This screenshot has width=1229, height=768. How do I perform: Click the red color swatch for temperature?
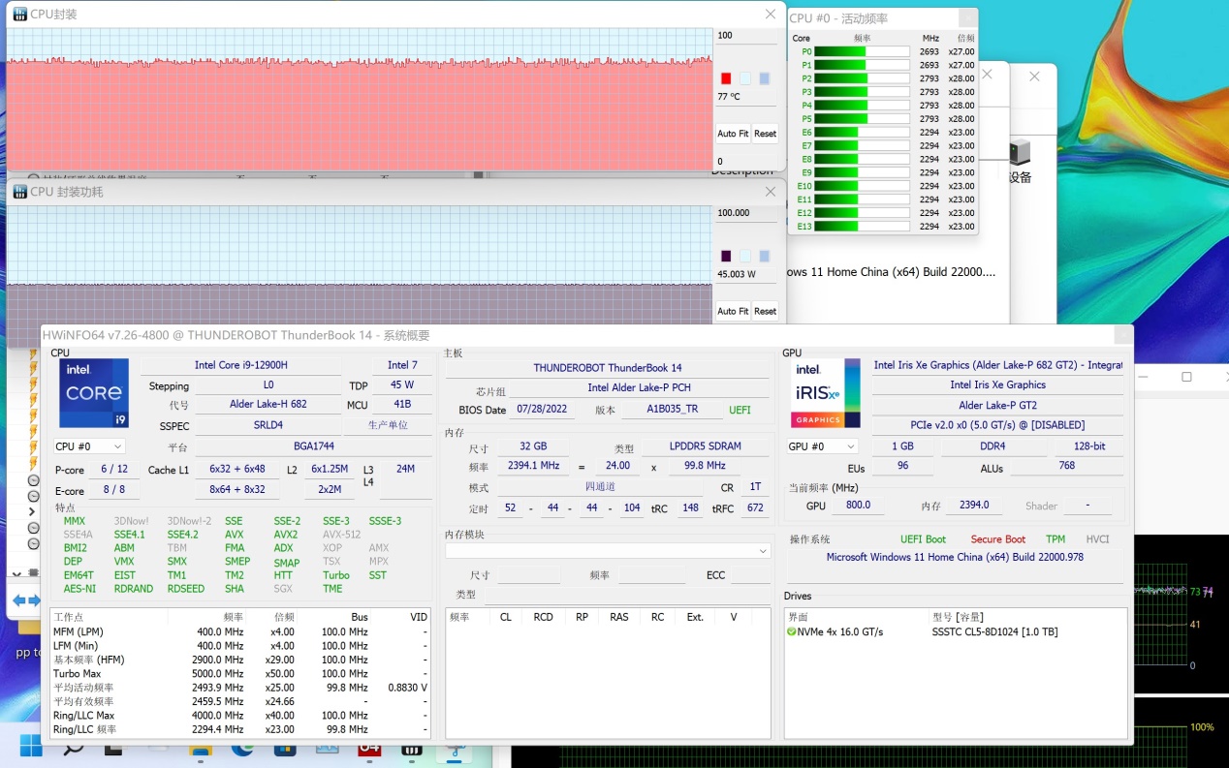(x=726, y=78)
